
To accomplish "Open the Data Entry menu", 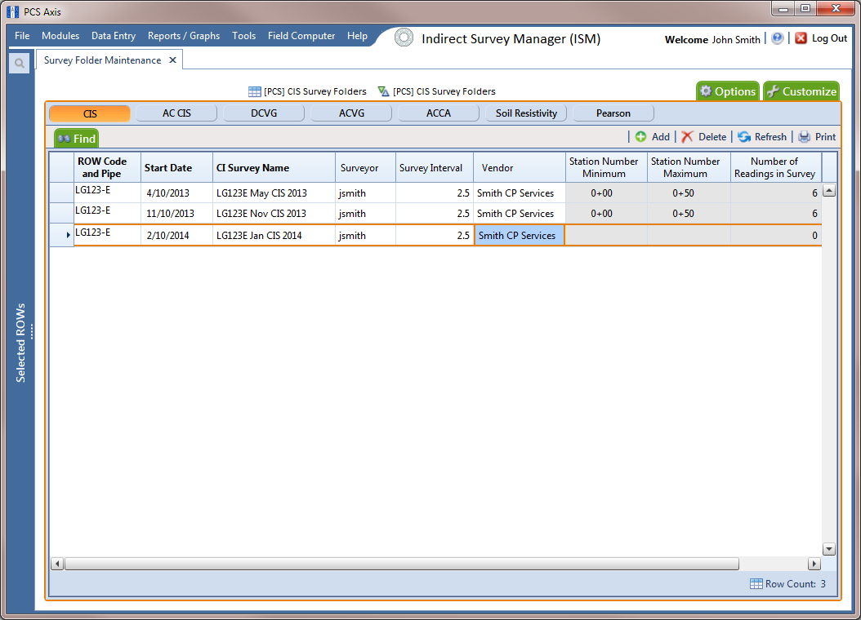I will click(x=113, y=36).
